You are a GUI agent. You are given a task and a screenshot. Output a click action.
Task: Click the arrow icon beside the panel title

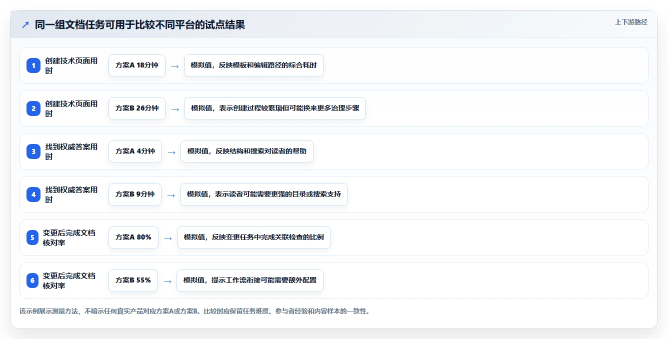[25, 24]
